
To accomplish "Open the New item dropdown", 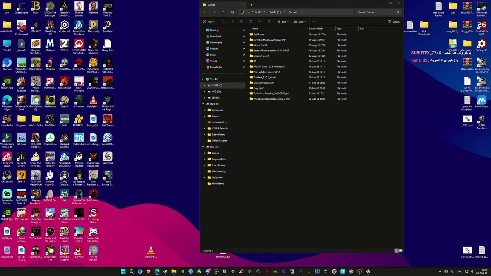I will 208,22.
